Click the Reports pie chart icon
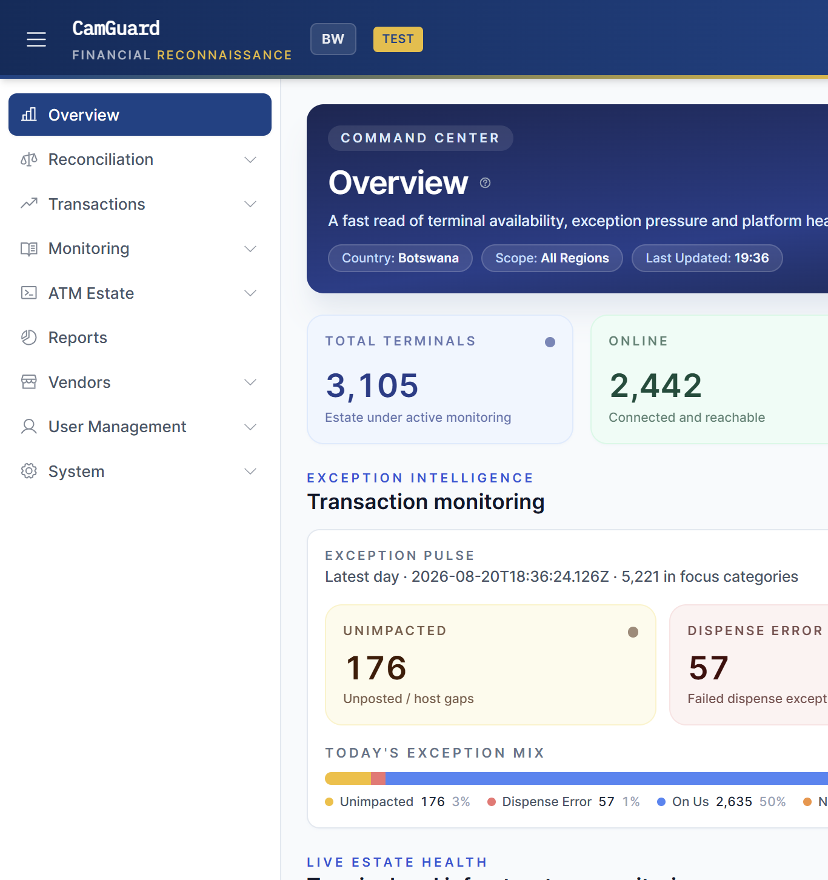828x880 pixels. tap(29, 338)
